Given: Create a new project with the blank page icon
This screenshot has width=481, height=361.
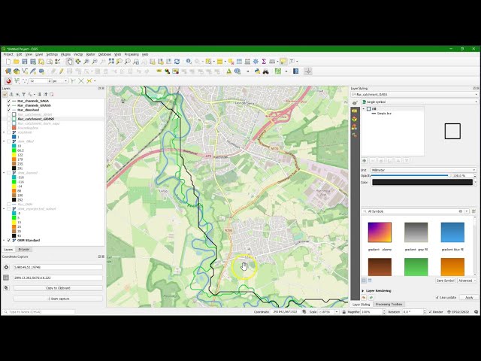Looking at the screenshot, I should tap(8, 62).
